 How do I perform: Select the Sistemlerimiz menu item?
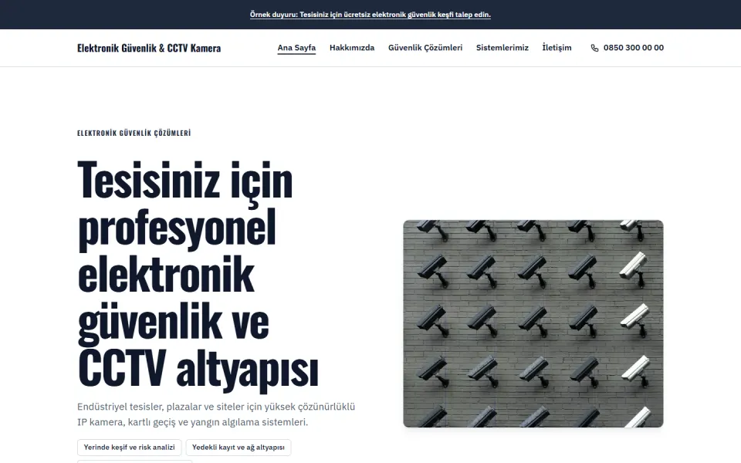click(x=502, y=48)
